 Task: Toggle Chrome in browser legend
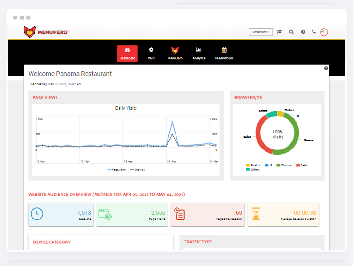pos(284,165)
